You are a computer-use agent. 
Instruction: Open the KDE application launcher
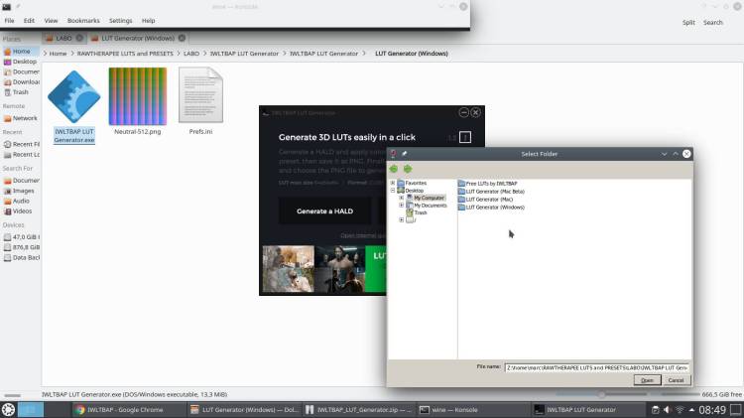(x=8, y=409)
